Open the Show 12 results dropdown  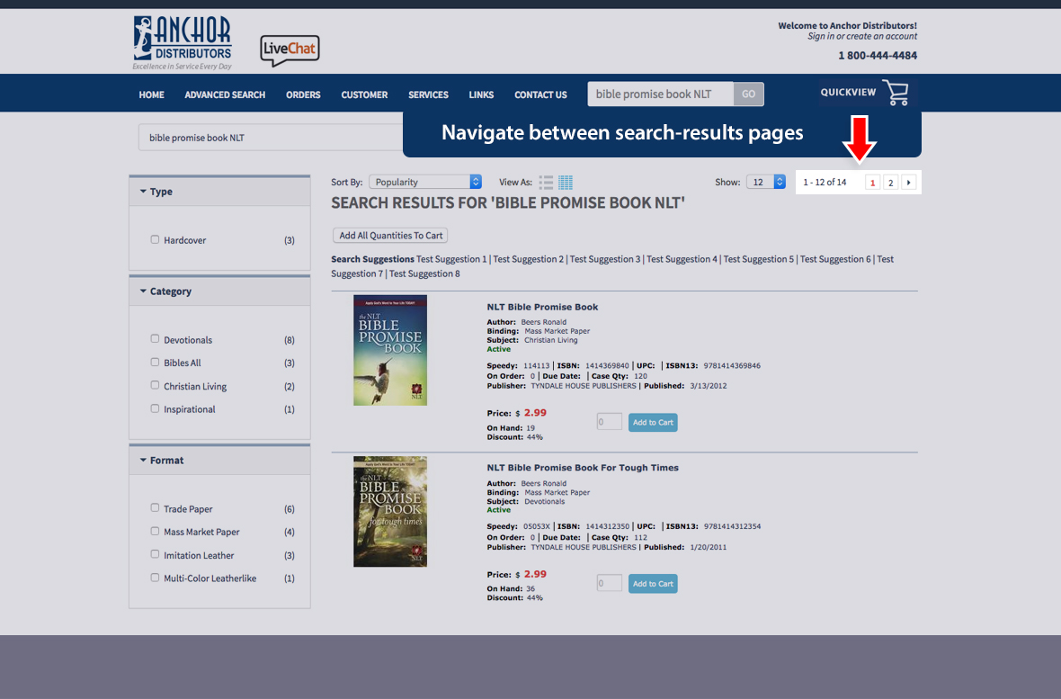(x=766, y=183)
